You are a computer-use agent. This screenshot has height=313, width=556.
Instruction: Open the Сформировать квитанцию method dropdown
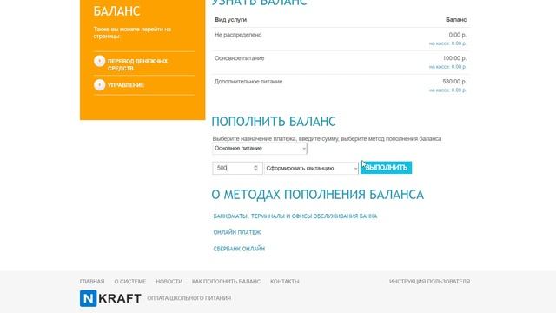[x=311, y=168]
